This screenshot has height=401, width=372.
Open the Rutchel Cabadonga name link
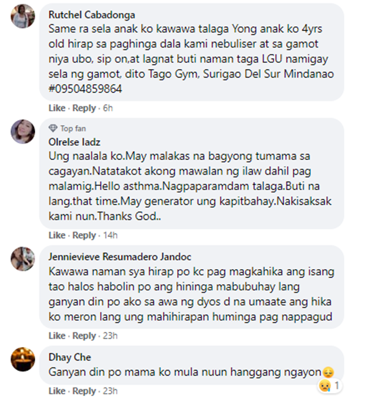92,15
